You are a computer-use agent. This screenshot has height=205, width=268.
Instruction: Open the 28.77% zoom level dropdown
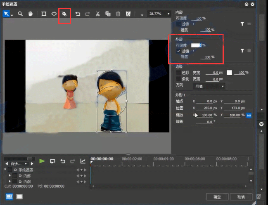click(159, 14)
